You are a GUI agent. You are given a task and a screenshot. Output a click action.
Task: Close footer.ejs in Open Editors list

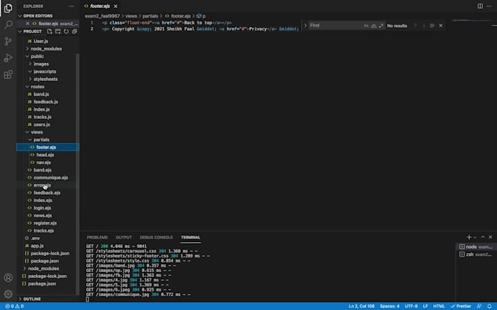pos(28,23)
